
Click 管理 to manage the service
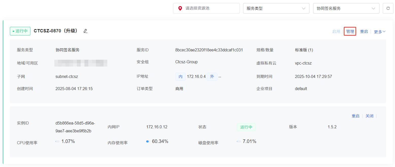click(350, 32)
